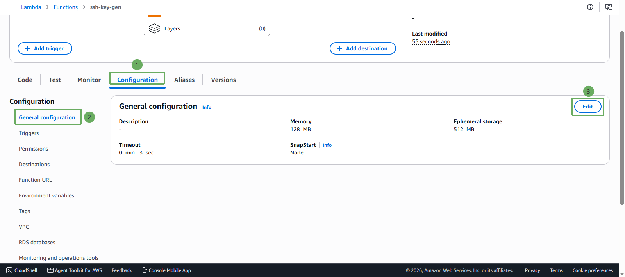Viewport: 625px width, 277px height.
Task: Click the '55 seconds ago' timestamp
Action: (x=431, y=41)
